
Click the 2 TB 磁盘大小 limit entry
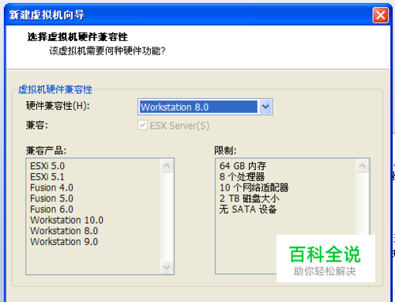pyautogui.click(x=249, y=198)
